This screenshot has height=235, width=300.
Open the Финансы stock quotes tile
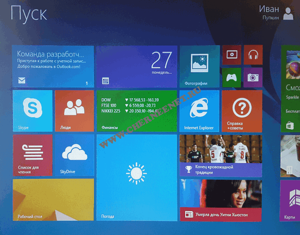tap(136, 111)
